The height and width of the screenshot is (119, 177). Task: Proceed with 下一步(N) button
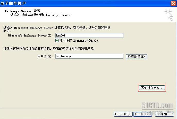pyautogui.click(x=142, y=114)
